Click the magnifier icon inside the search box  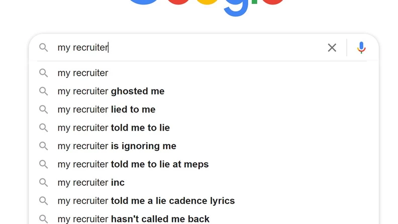click(44, 48)
